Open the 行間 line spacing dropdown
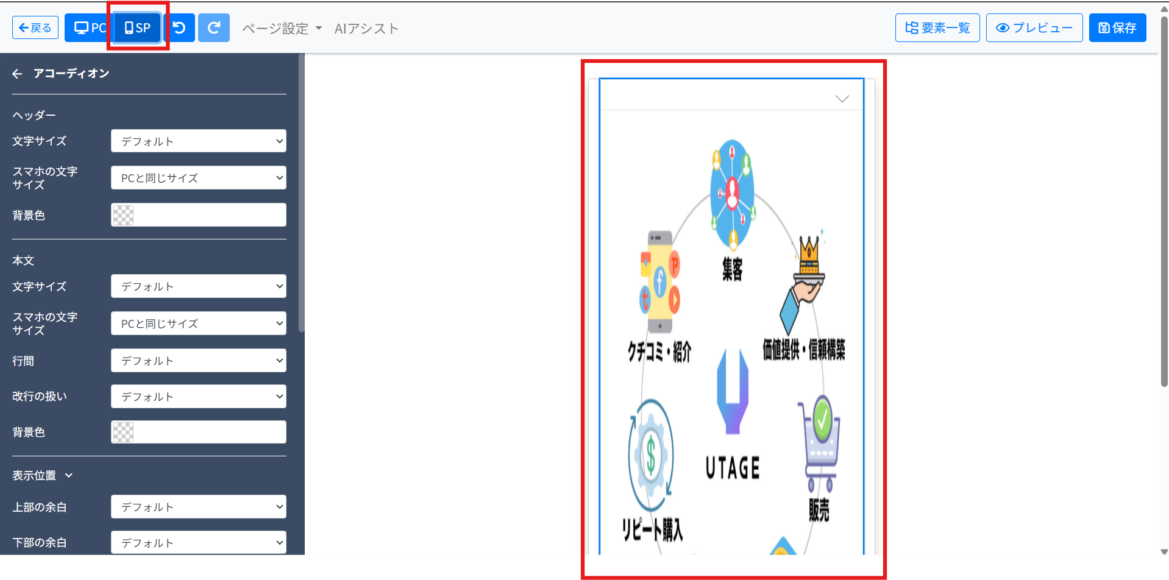This screenshot has height=580, width=1169. pyautogui.click(x=199, y=361)
